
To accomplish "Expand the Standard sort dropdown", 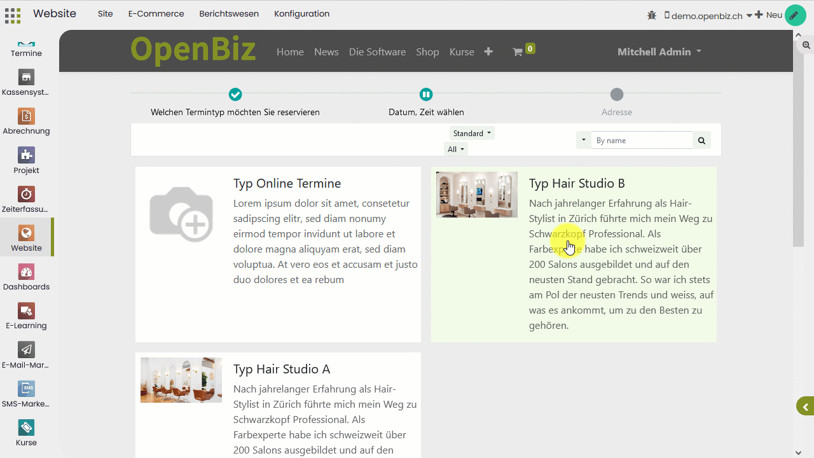I will 471,134.
